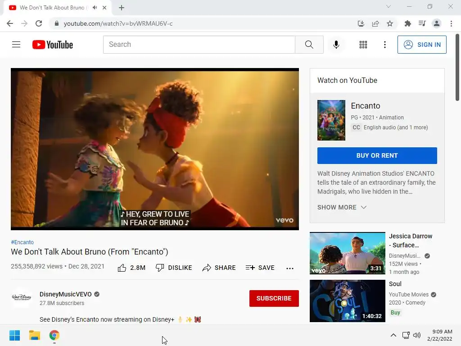Open Soul movie title
The height and width of the screenshot is (346, 461).
coord(395,284)
